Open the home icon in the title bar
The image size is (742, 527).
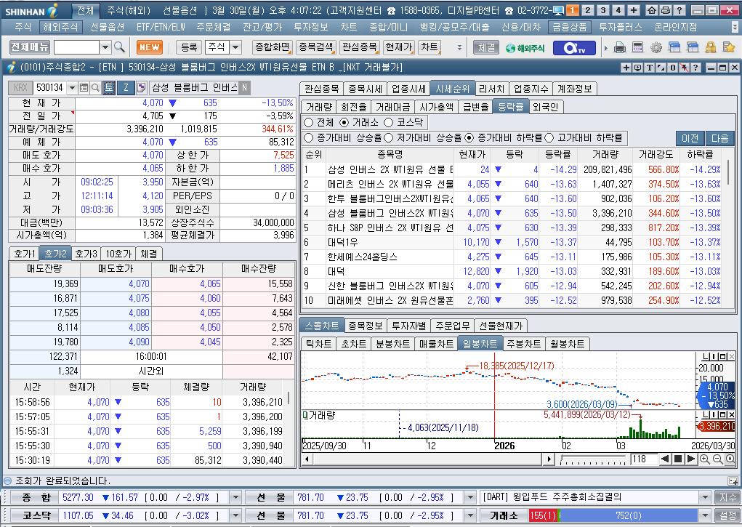click(x=652, y=10)
